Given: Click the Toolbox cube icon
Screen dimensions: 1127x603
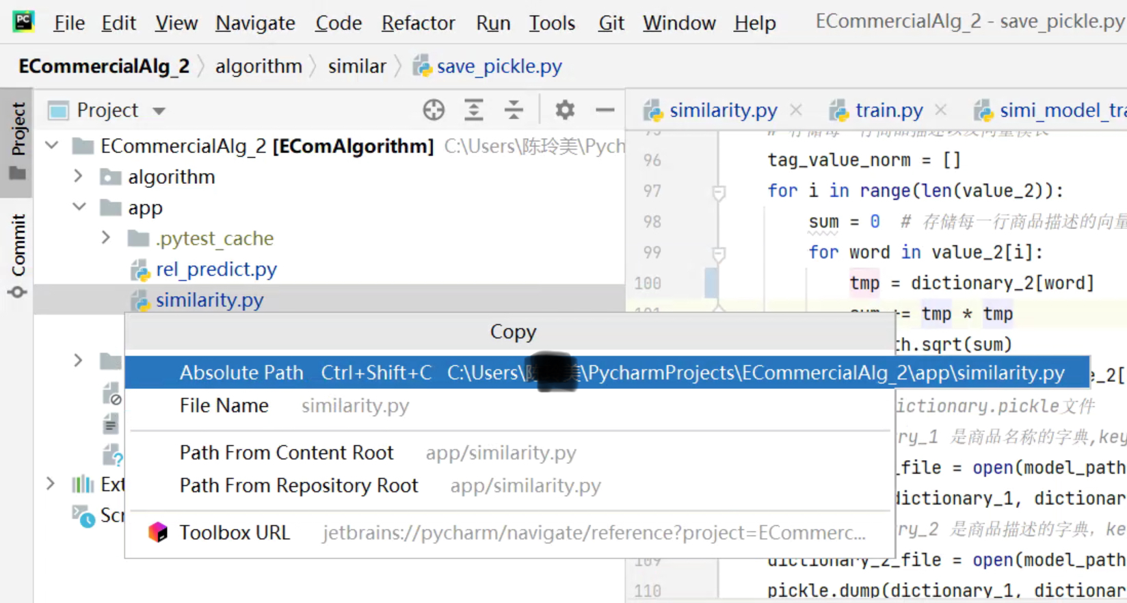Looking at the screenshot, I should coord(158,532).
